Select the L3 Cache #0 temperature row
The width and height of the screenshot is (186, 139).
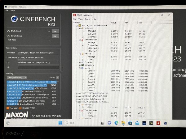point(117,48)
